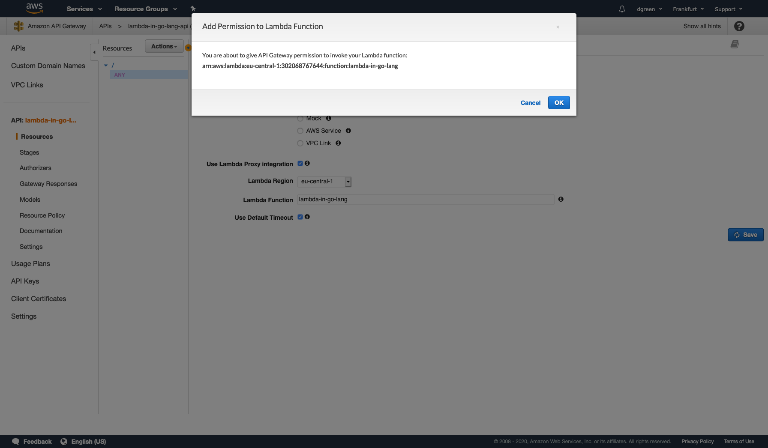This screenshot has height=448, width=768.
Task: Open the dgreen account dropdown
Action: 649,9
